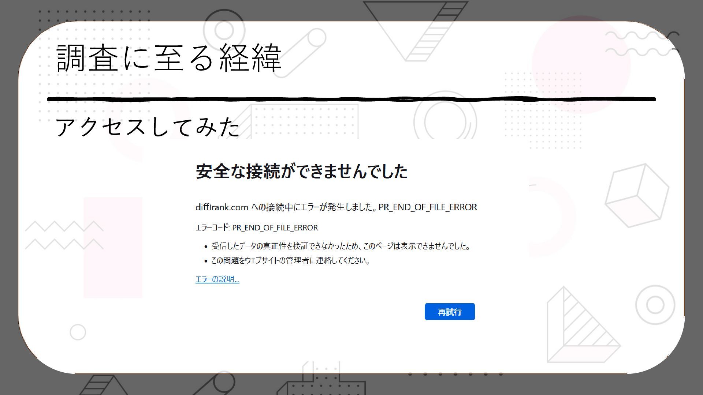The width and height of the screenshot is (703, 395).
Task: Select the slide title 調査に至る経緯
Action: click(x=169, y=58)
